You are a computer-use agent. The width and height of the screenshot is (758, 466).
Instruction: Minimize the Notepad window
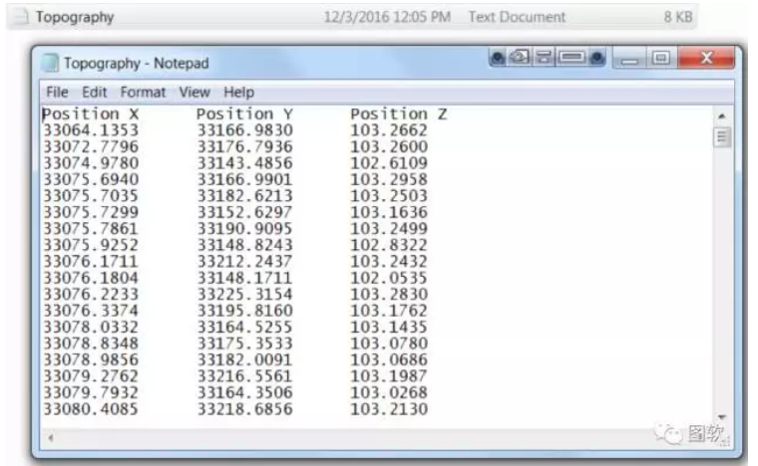click(x=629, y=59)
